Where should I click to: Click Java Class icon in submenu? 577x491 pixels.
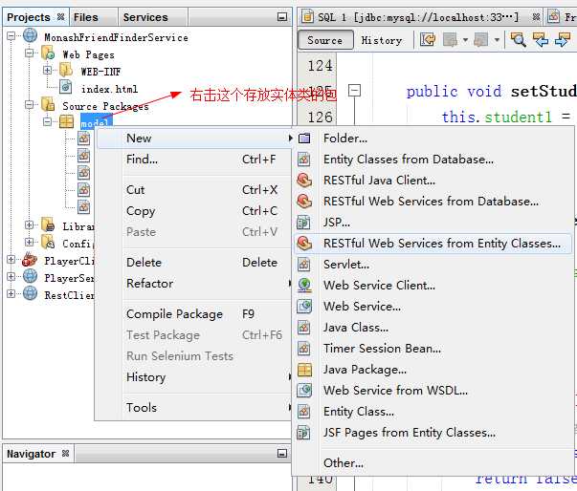point(304,328)
